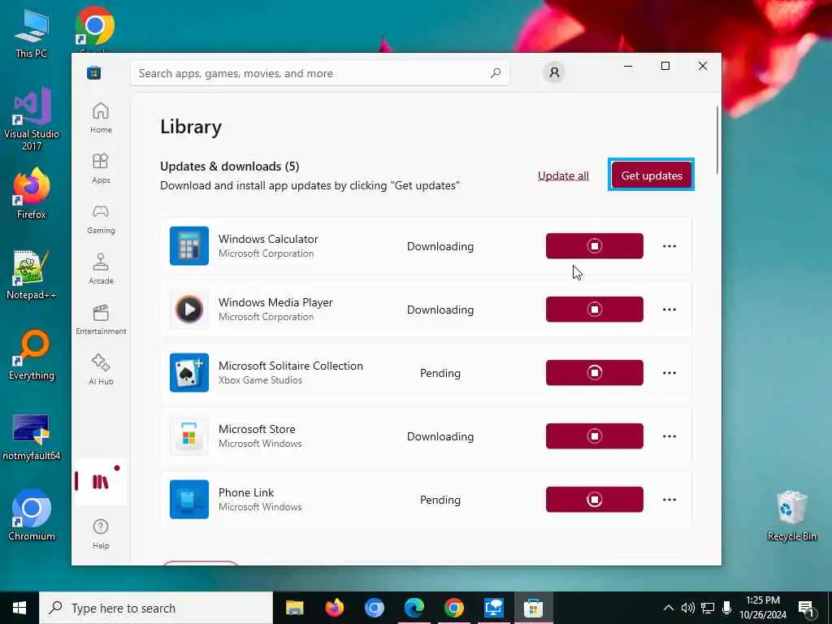Select the Everything desktop shortcut
Screen dimensions: 832x624
pos(32,354)
